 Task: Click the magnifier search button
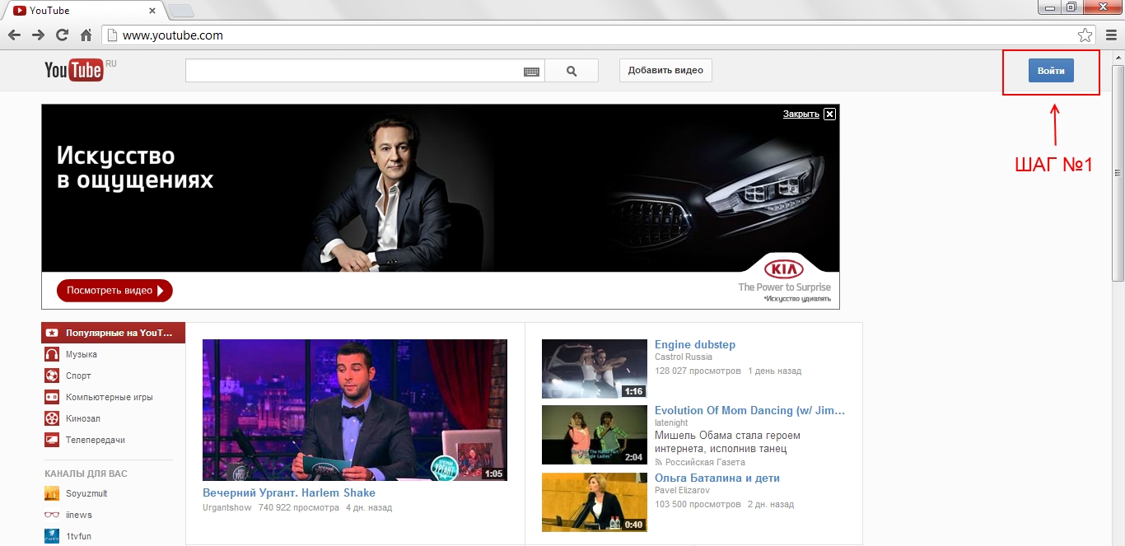pyautogui.click(x=572, y=71)
